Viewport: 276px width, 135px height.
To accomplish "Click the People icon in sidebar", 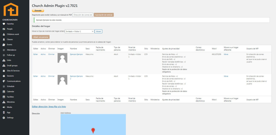I will pyautogui.click(x=4, y=29).
